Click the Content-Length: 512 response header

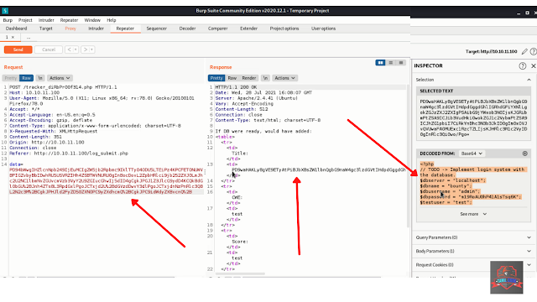[242, 109]
